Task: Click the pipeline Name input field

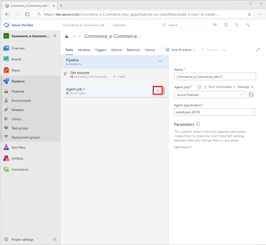Action: tap(215, 76)
